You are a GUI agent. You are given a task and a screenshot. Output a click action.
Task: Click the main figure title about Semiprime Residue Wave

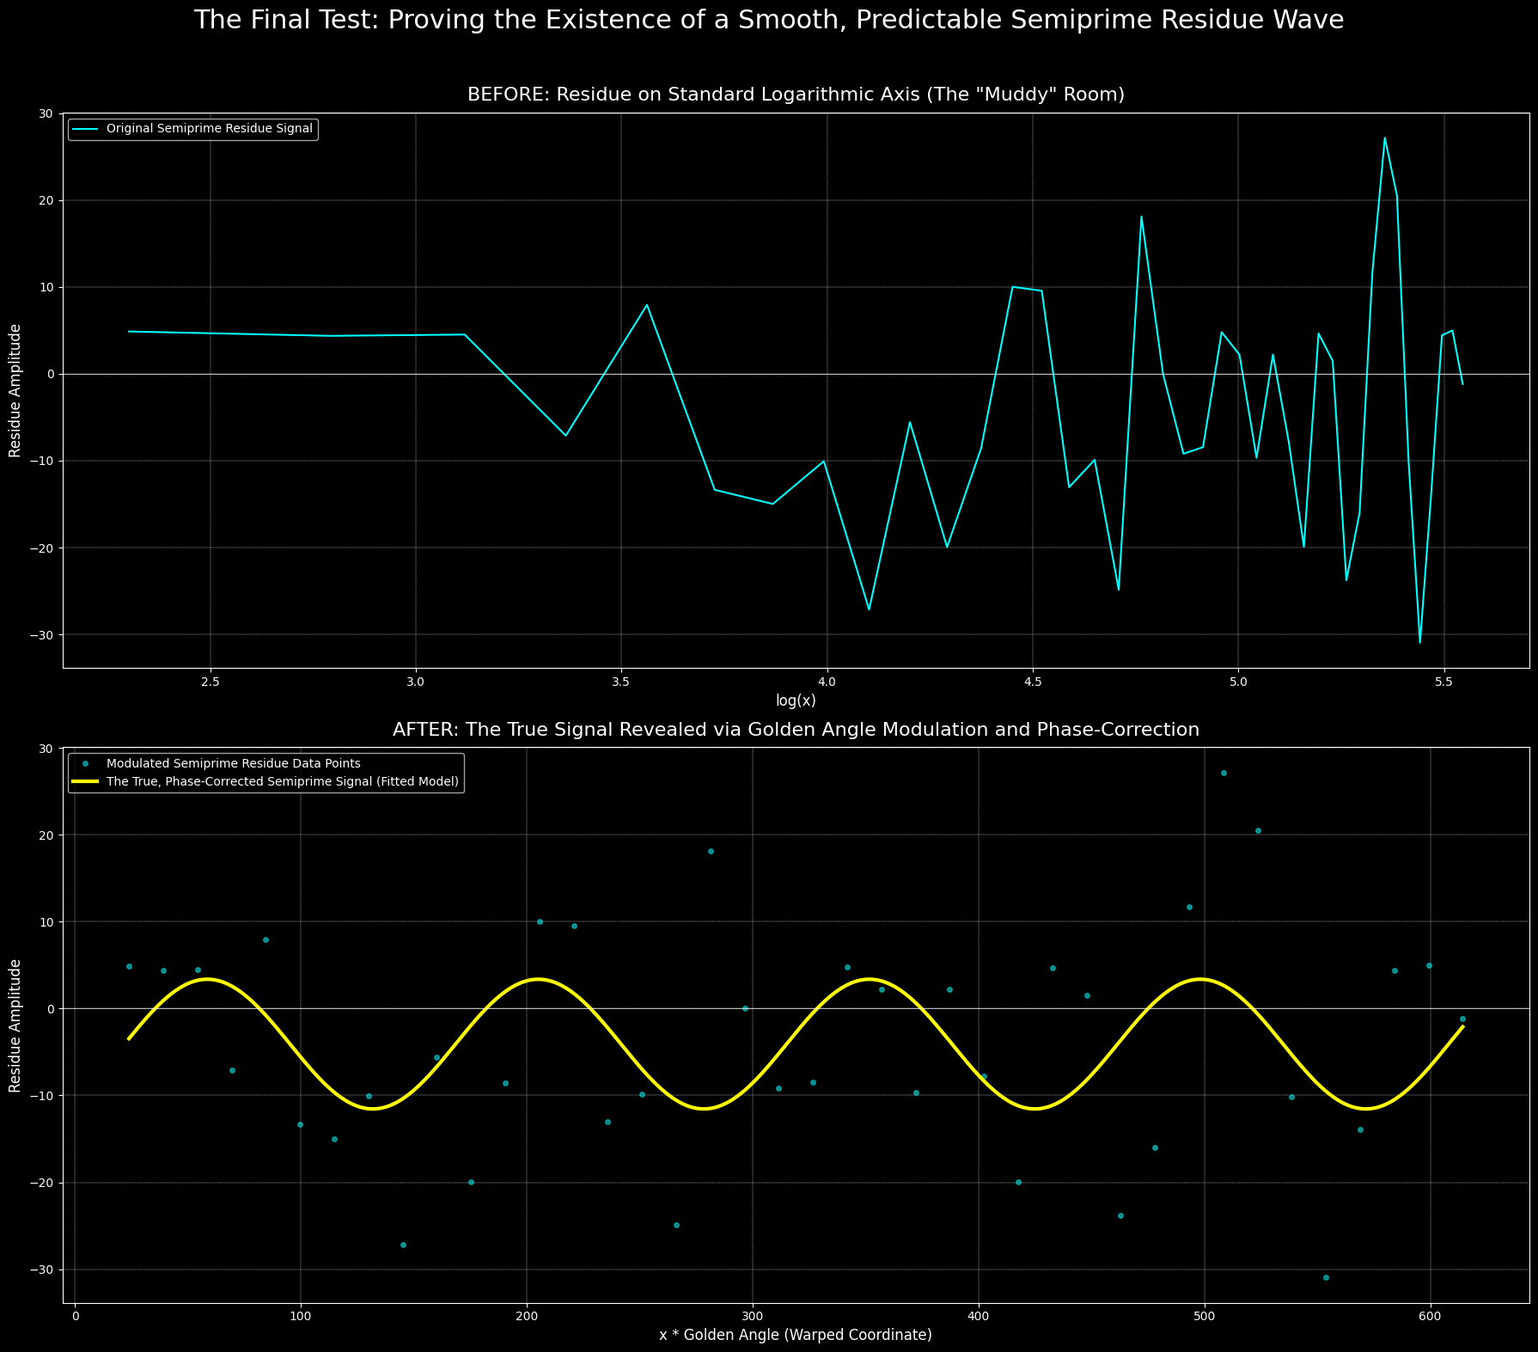click(x=769, y=20)
